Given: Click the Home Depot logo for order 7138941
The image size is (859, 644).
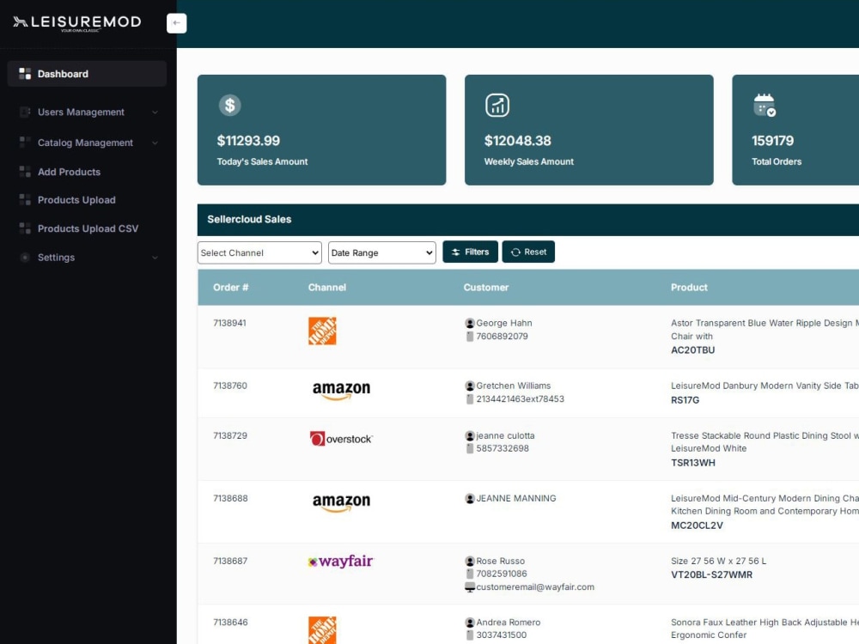Looking at the screenshot, I should (x=322, y=331).
